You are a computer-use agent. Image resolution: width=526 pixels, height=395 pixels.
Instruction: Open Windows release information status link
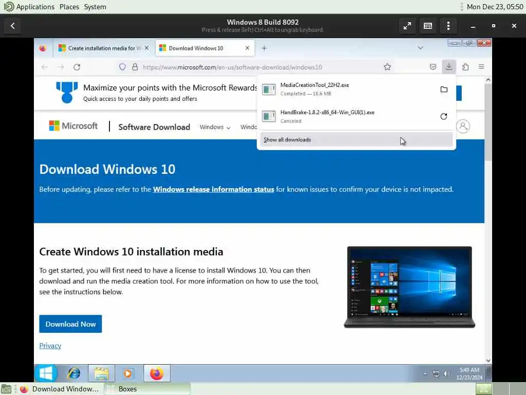point(213,189)
